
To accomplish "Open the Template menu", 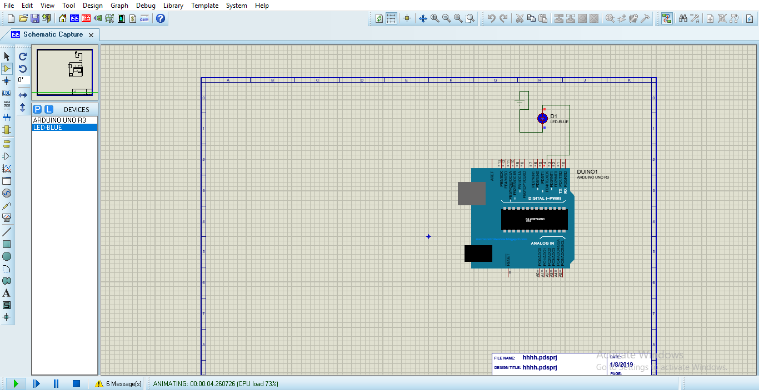I will pyautogui.click(x=205, y=6).
